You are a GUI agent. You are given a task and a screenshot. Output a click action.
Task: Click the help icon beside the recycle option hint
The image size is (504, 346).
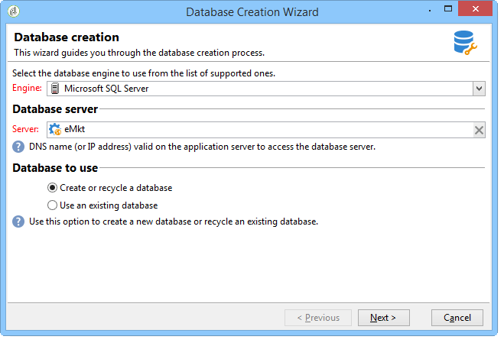(18, 222)
